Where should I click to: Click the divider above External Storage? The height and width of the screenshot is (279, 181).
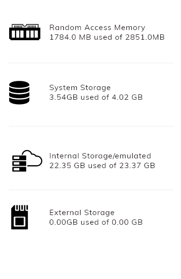click(91, 190)
